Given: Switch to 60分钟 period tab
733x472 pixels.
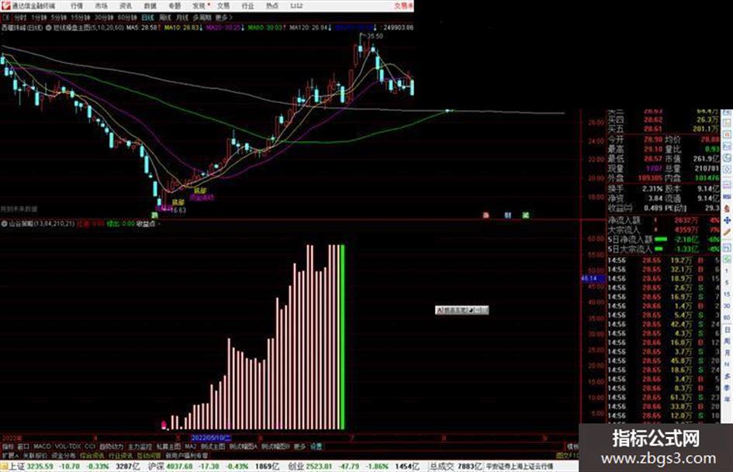Looking at the screenshot, I should [x=127, y=17].
